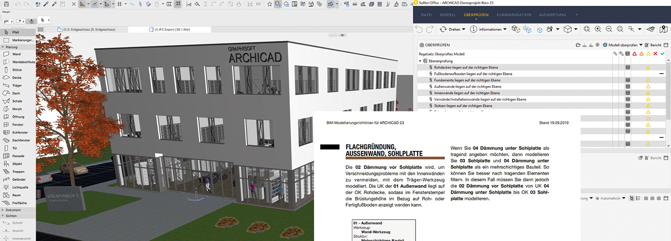Open the Drehen dropdown
This screenshot has width=671, height=241.
pos(452,29)
